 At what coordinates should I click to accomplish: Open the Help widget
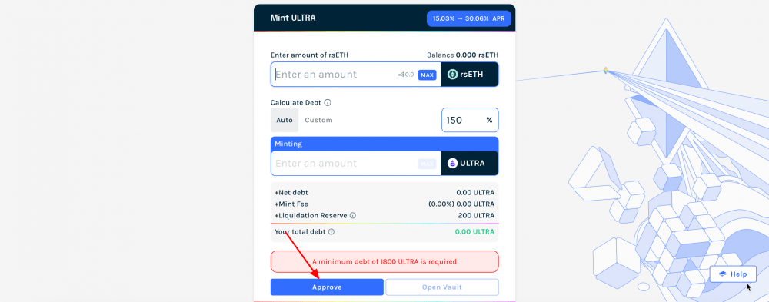(733, 274)
